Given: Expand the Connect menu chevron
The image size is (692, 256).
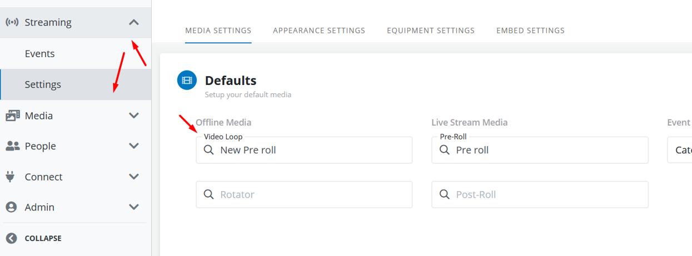Looking at the screenshot, I should [134, 177].
